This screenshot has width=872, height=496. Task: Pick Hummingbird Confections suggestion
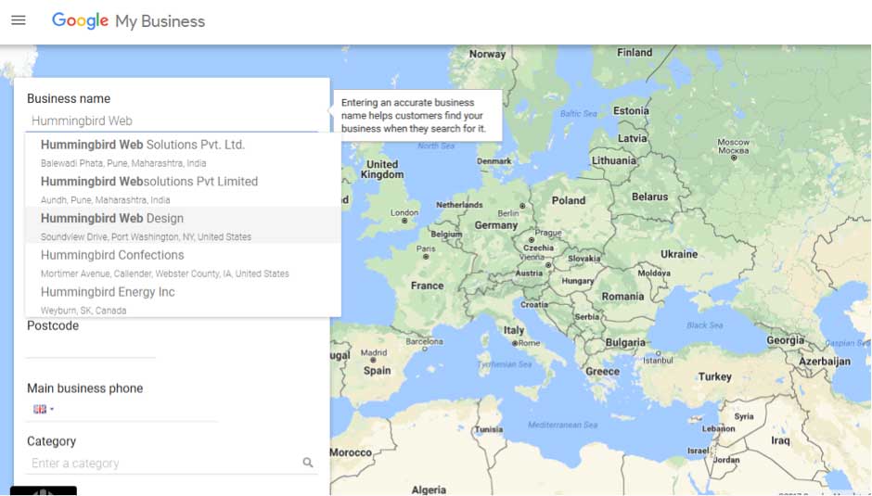point(183,261)
